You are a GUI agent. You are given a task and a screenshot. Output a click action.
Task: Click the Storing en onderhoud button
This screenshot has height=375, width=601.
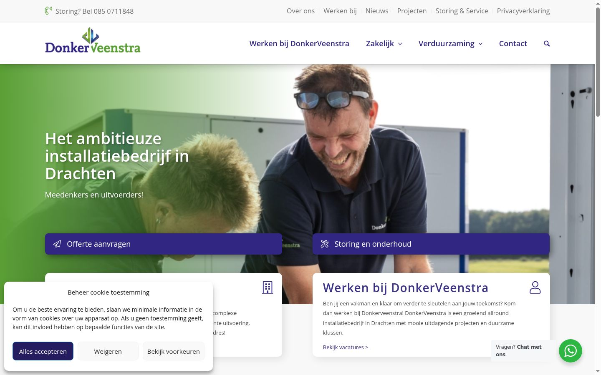[x=431, y=244]
